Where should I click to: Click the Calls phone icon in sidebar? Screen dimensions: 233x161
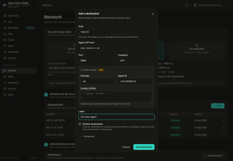coord(5,34)
